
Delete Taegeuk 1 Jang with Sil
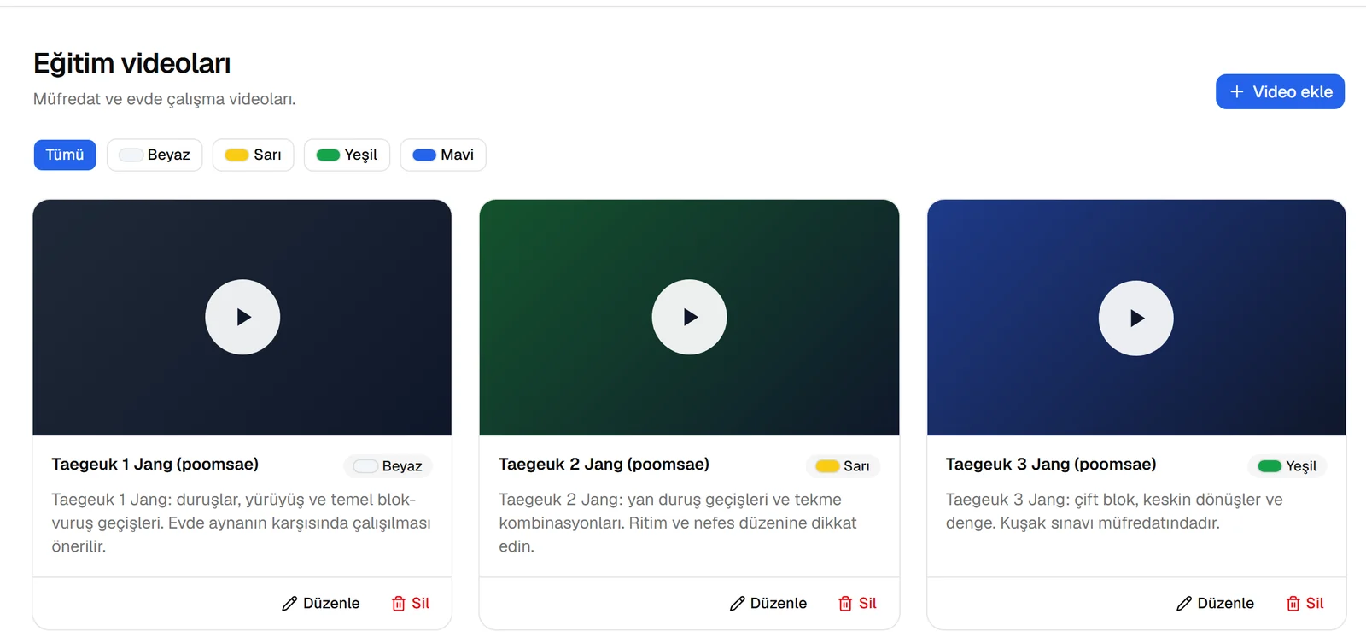(x=411, y=603)
